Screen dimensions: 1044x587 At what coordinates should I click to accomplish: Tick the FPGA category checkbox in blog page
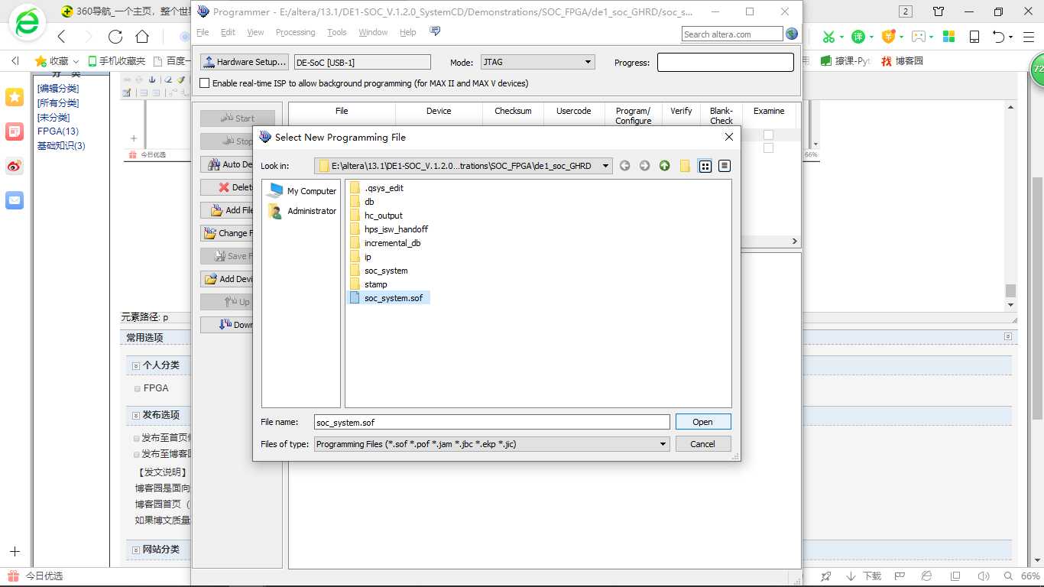coord(138,388)
